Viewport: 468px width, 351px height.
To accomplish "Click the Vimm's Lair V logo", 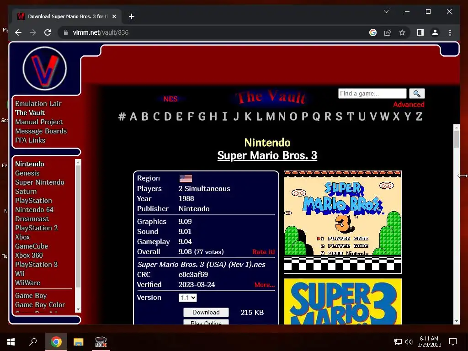I will pos(45,69).
